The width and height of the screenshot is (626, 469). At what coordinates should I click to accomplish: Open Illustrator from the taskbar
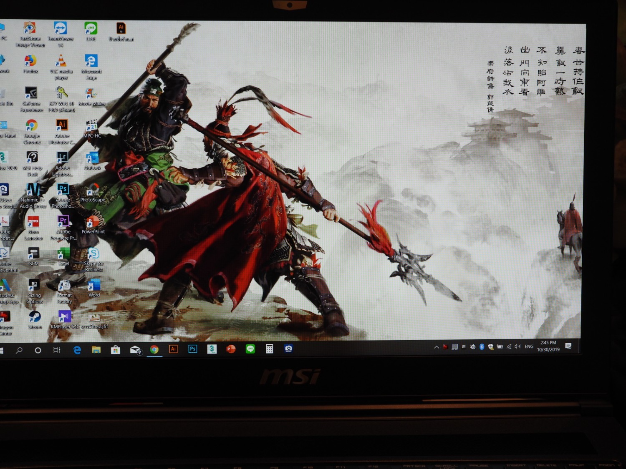click(174, 349)
